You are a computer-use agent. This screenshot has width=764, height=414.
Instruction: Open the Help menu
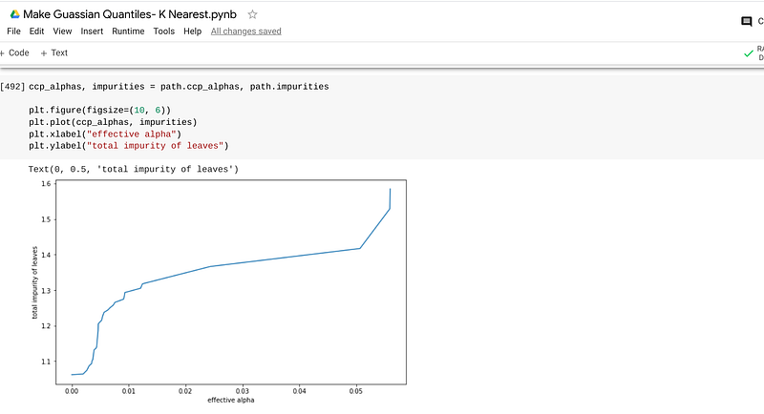(193, 31)
